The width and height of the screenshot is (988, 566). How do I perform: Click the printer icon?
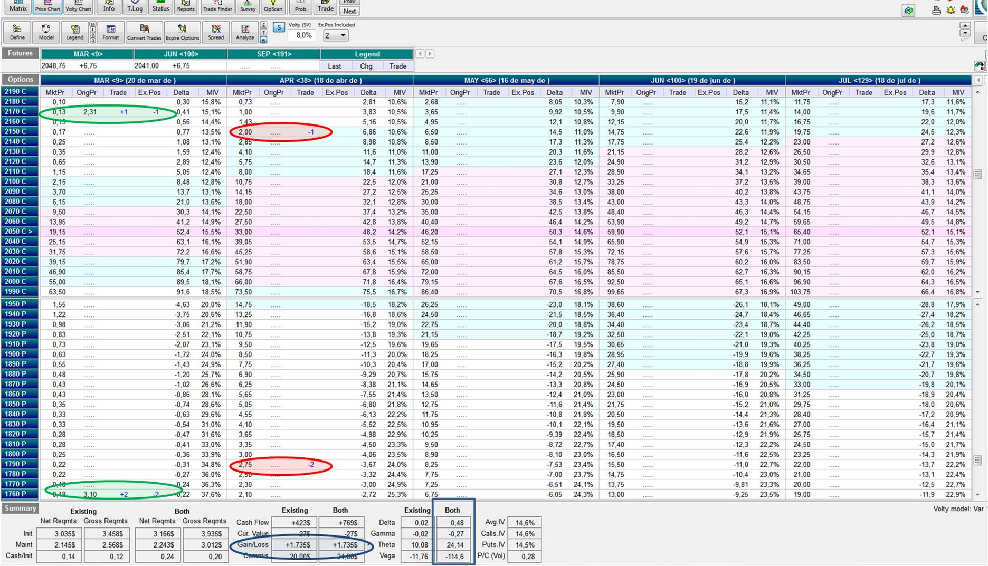coord(936,10)
